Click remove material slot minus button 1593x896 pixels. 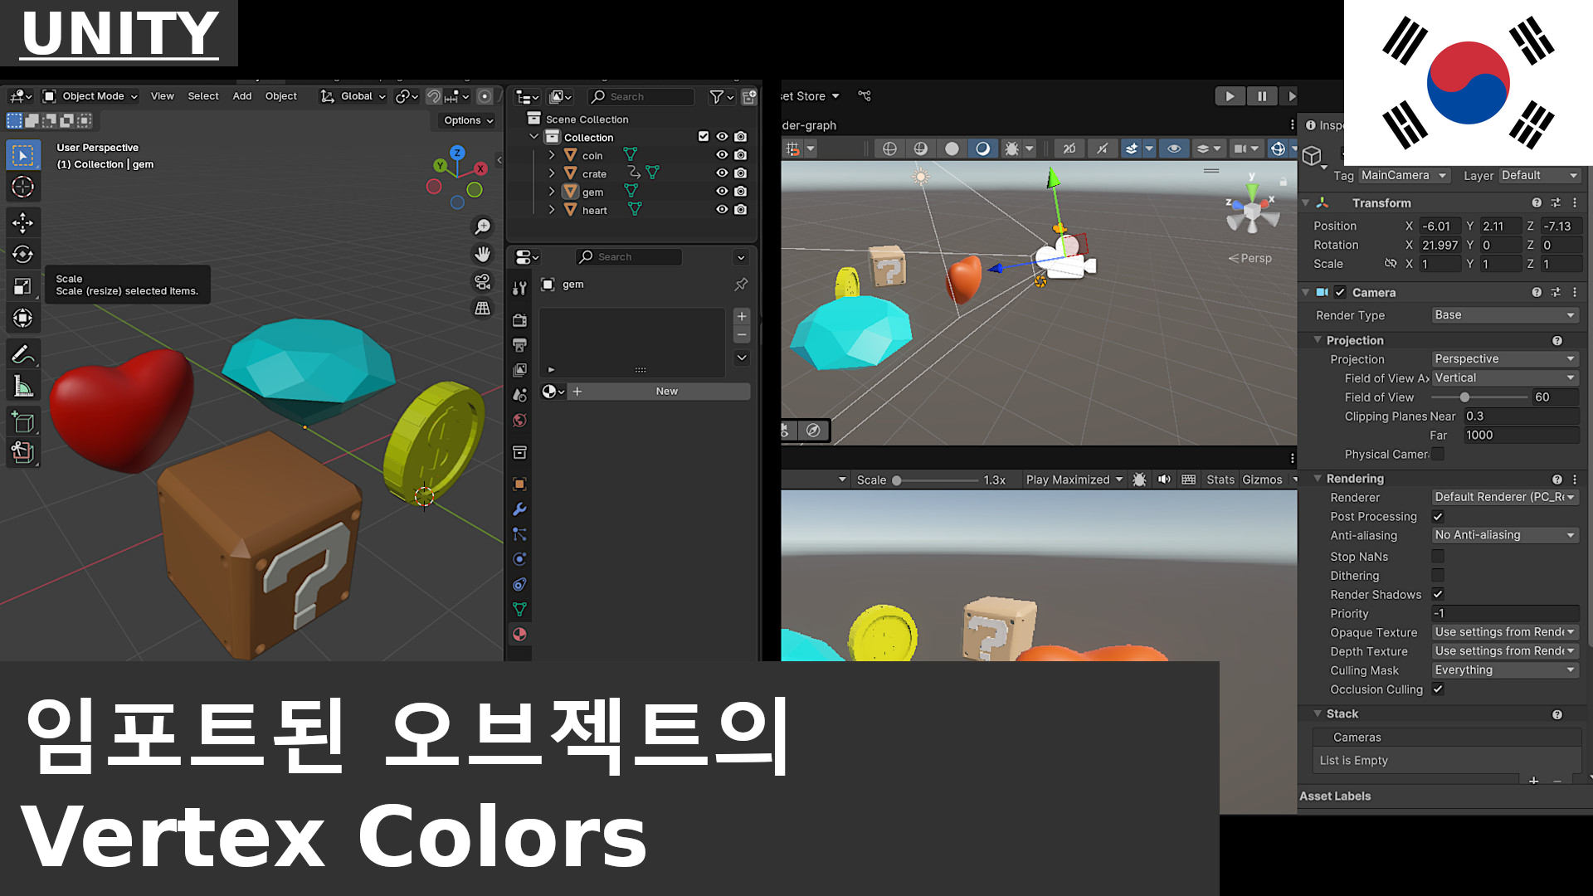click(x=742, y=335)
